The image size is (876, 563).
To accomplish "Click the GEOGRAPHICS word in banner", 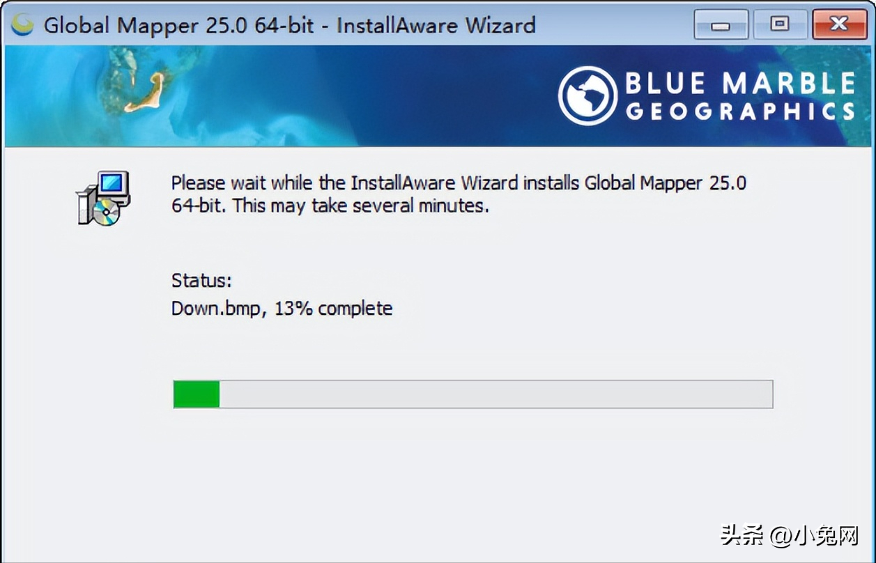I will [740, 111].
